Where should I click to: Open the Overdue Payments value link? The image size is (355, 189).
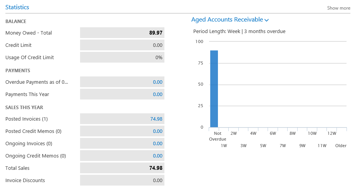[x=157, y=82]
